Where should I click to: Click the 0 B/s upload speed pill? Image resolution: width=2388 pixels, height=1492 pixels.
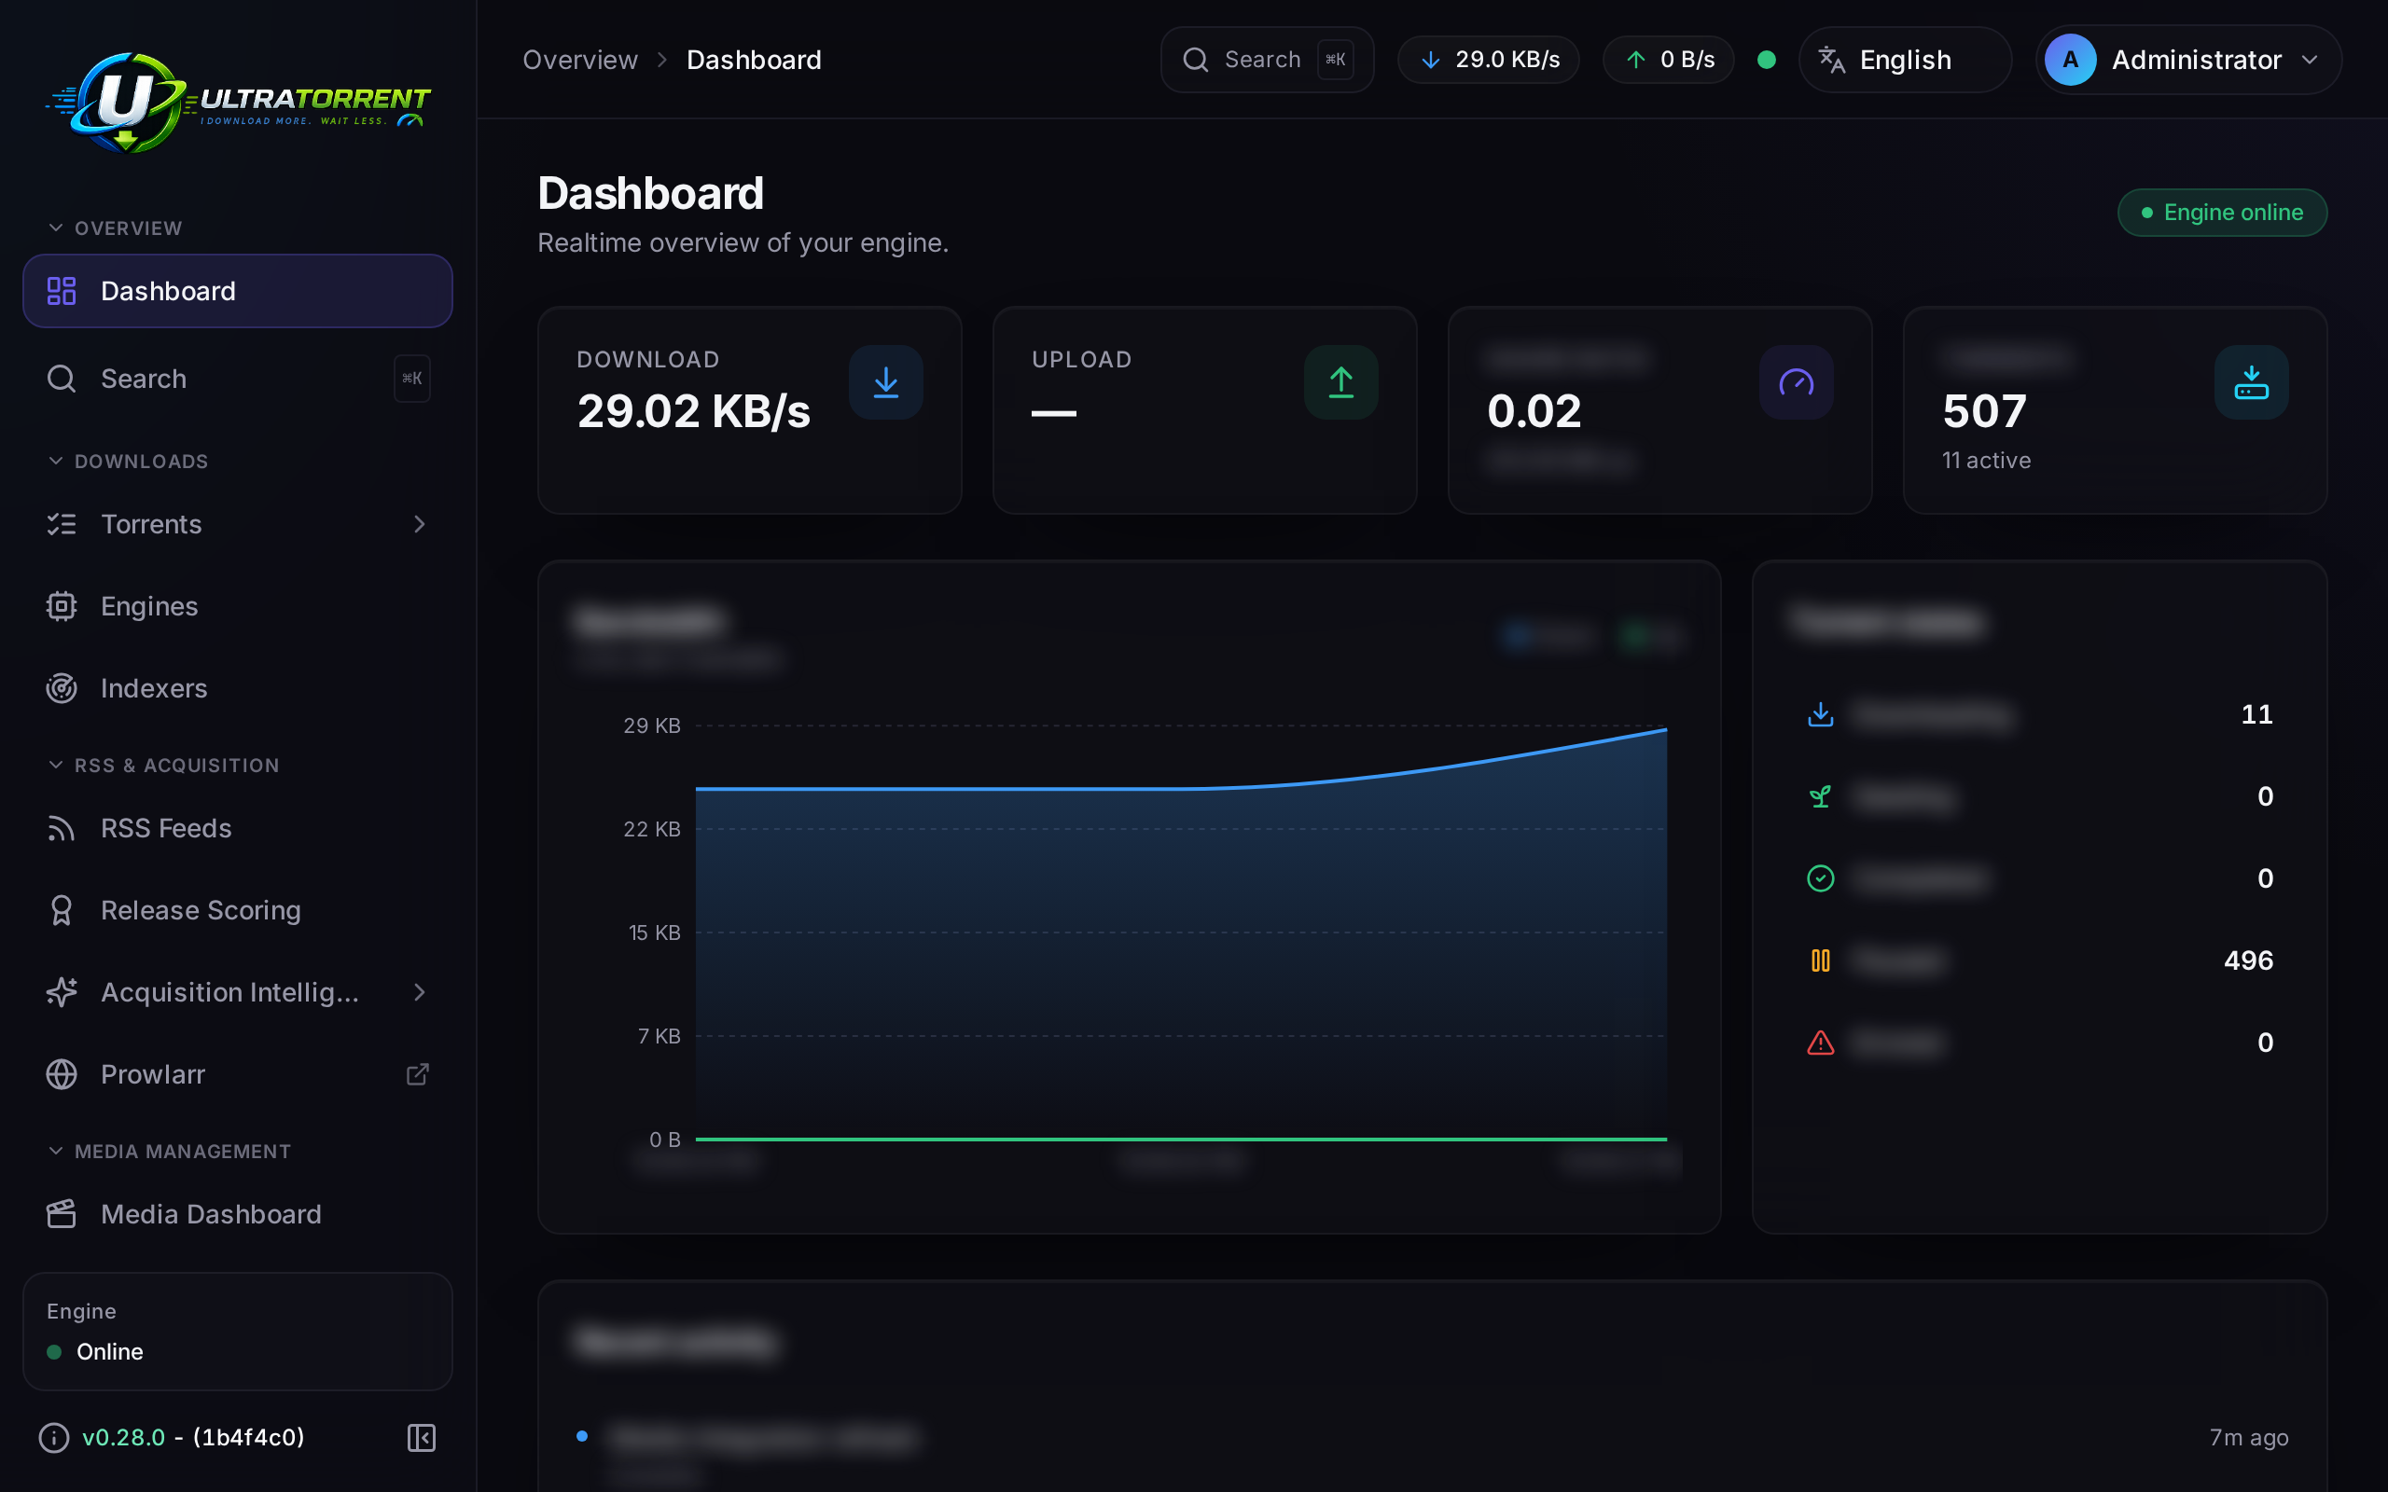point(1668,59)
